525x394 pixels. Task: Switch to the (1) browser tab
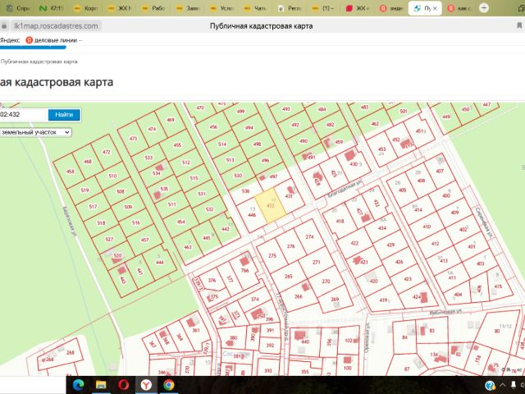(323, 8)
